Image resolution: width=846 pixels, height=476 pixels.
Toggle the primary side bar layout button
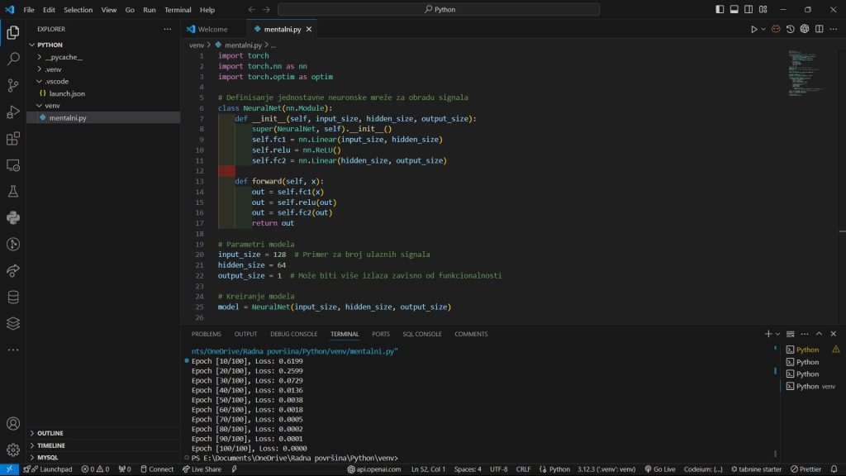click(x=720, y=10)
